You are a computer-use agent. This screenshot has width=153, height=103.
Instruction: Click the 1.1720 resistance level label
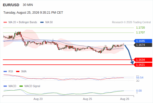coord(141,28)
